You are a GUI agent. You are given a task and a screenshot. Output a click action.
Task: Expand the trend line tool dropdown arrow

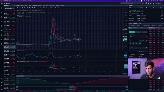pyautogui.click(x=39, y=7)
